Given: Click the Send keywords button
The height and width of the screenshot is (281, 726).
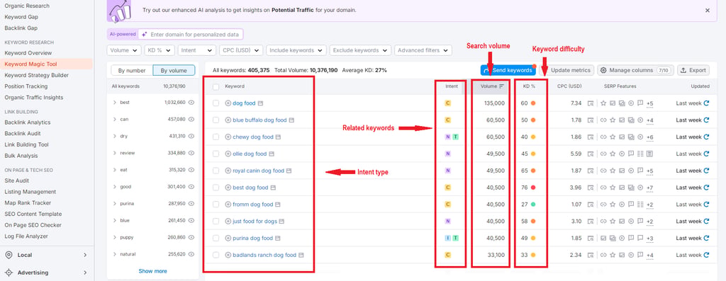Looking at the screenshot, I should (x=508, y=70).
